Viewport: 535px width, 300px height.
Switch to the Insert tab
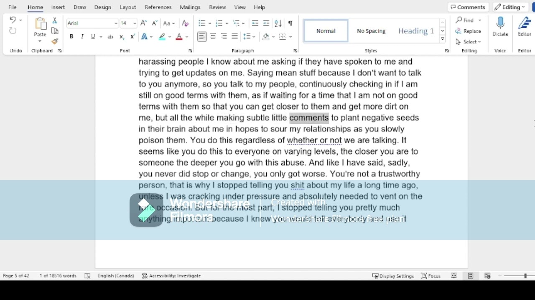(58, 7)
